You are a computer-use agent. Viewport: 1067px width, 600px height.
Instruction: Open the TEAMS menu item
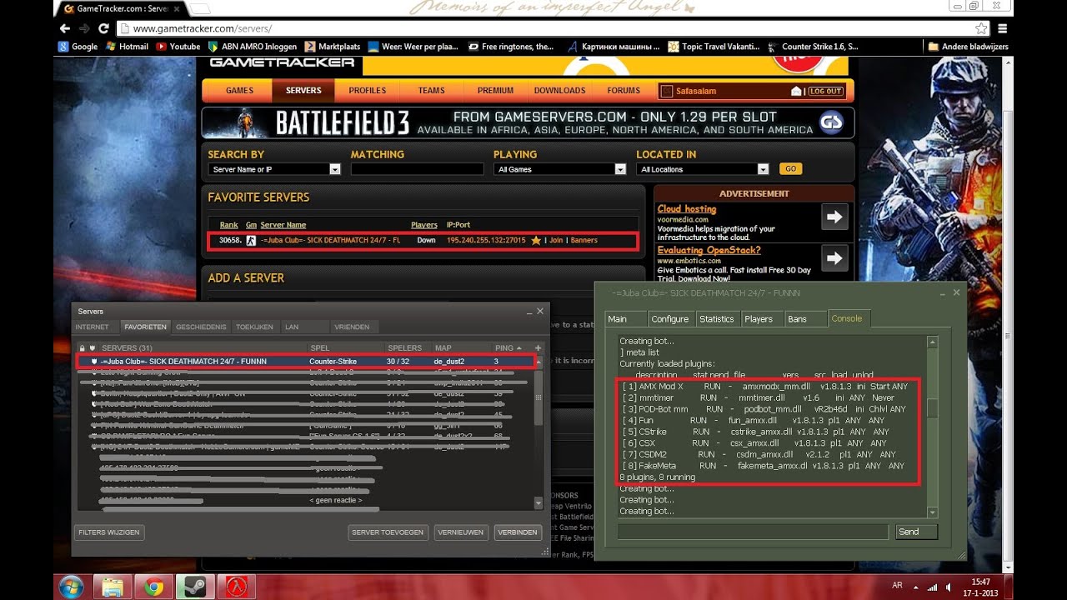[x=431, y=91]
